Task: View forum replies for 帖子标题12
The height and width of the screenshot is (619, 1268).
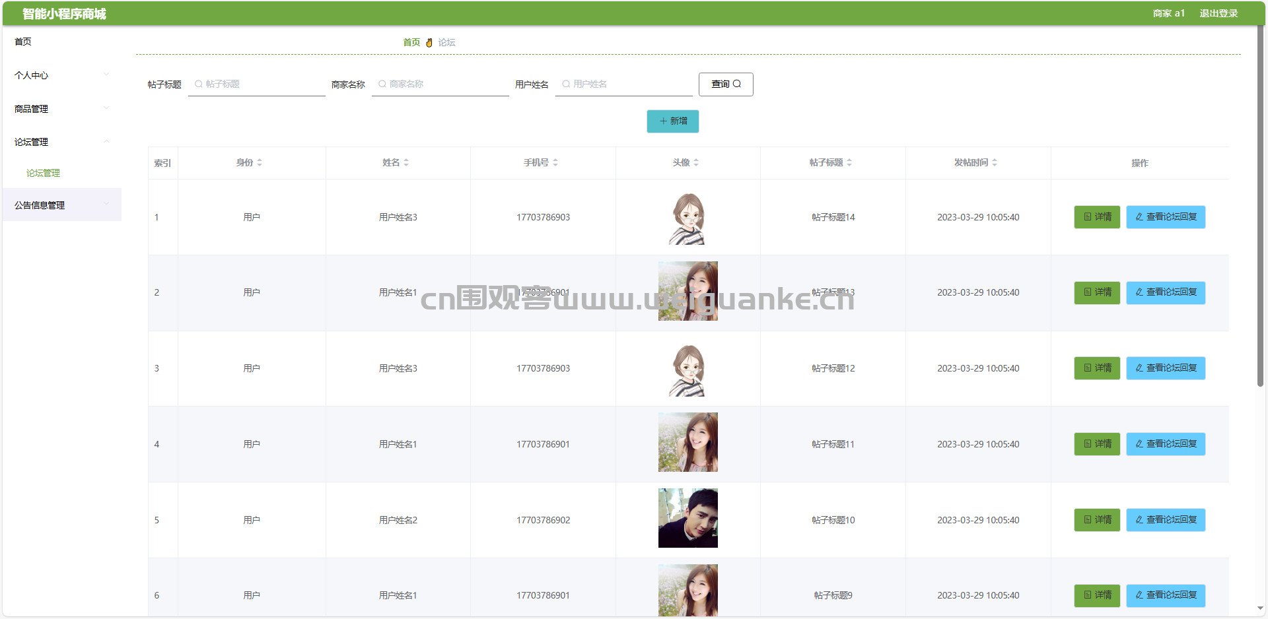Action: click(1166, 368)
